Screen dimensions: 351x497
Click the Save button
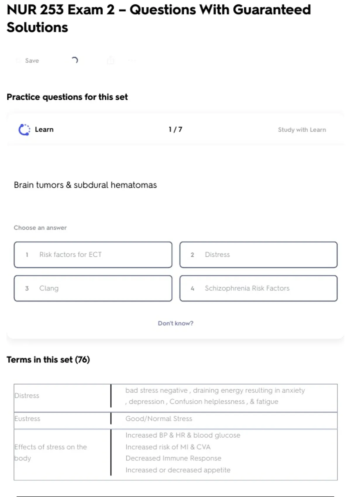28,61
